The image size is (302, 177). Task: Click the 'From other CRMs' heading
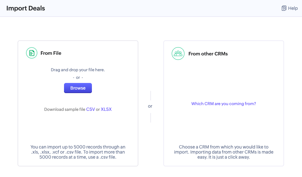(x=208, y=54)
